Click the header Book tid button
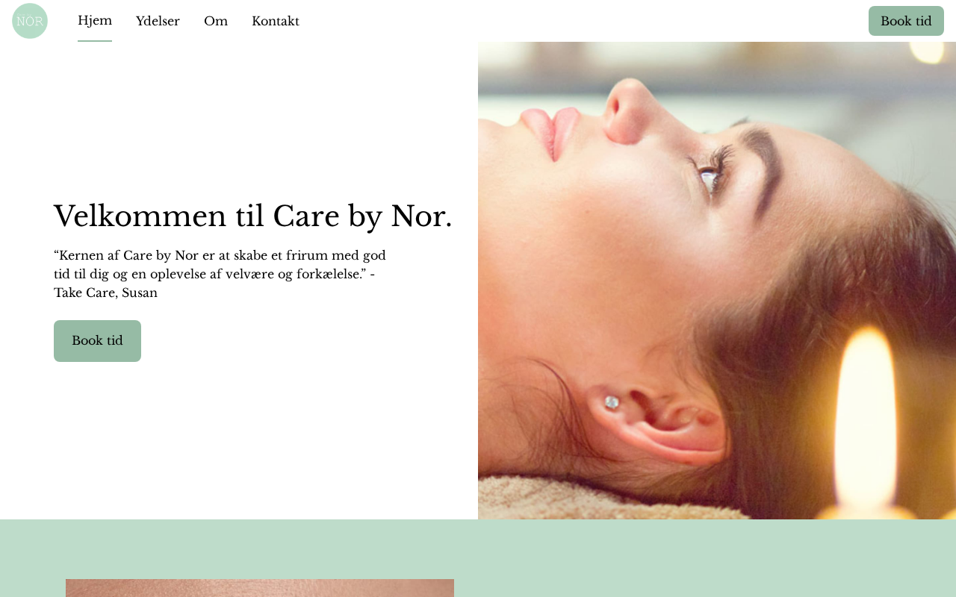 [x=906, y=21]
